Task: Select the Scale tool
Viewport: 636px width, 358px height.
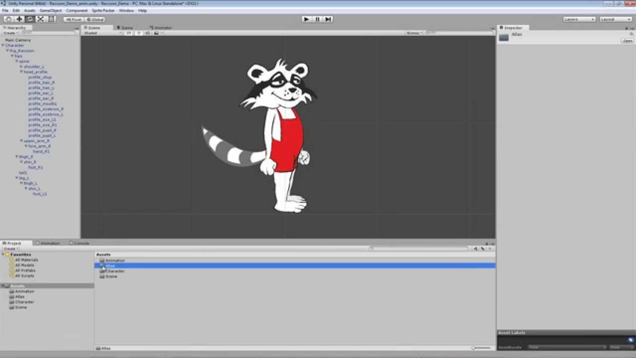Action: pos(40,19)
